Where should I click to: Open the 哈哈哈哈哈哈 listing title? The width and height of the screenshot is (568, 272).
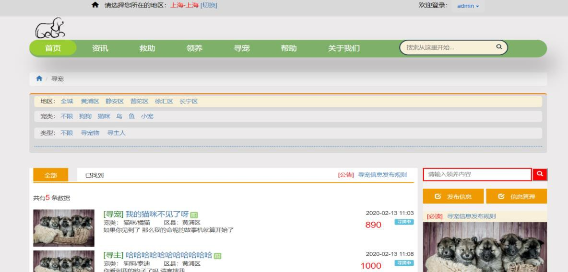click(x=169, y=255)
